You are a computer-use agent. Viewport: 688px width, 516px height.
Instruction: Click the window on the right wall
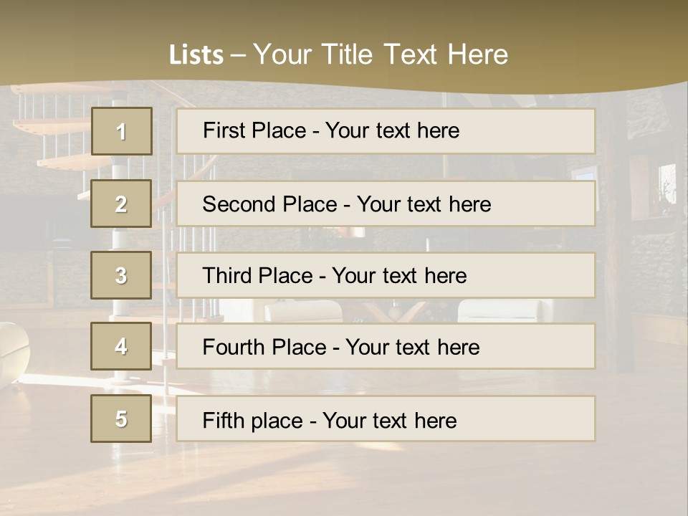click(x=667, y=183)
